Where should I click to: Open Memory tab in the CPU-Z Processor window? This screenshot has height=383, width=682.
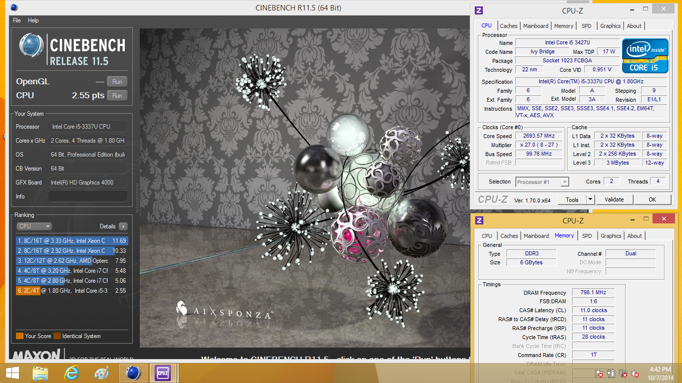pos(564,26)
